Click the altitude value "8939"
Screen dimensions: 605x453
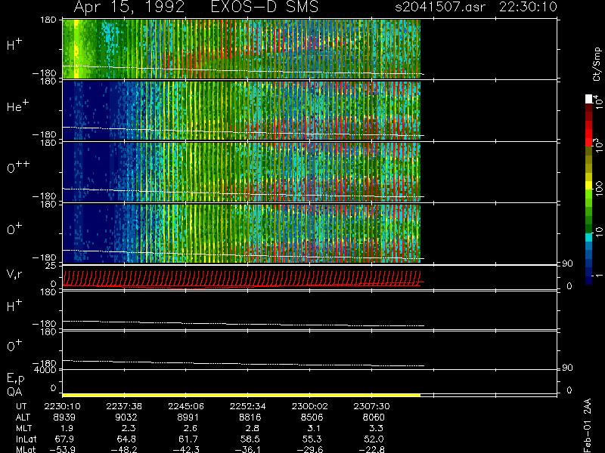64,418
